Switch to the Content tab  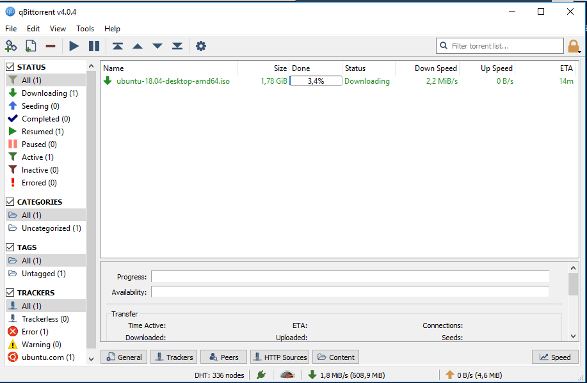click(x=336, y=357)
